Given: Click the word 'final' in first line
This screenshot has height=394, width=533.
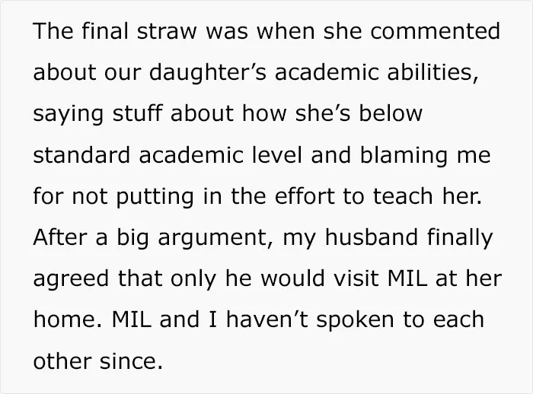Looking at the screenshot, I should [105, 31].
